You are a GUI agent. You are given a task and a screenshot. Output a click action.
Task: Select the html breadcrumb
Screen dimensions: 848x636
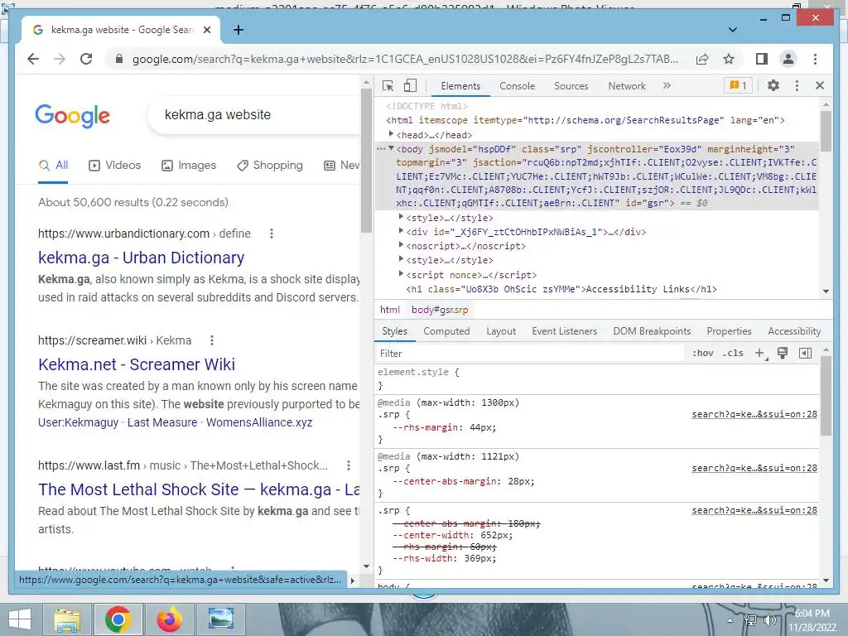[390, 310]
